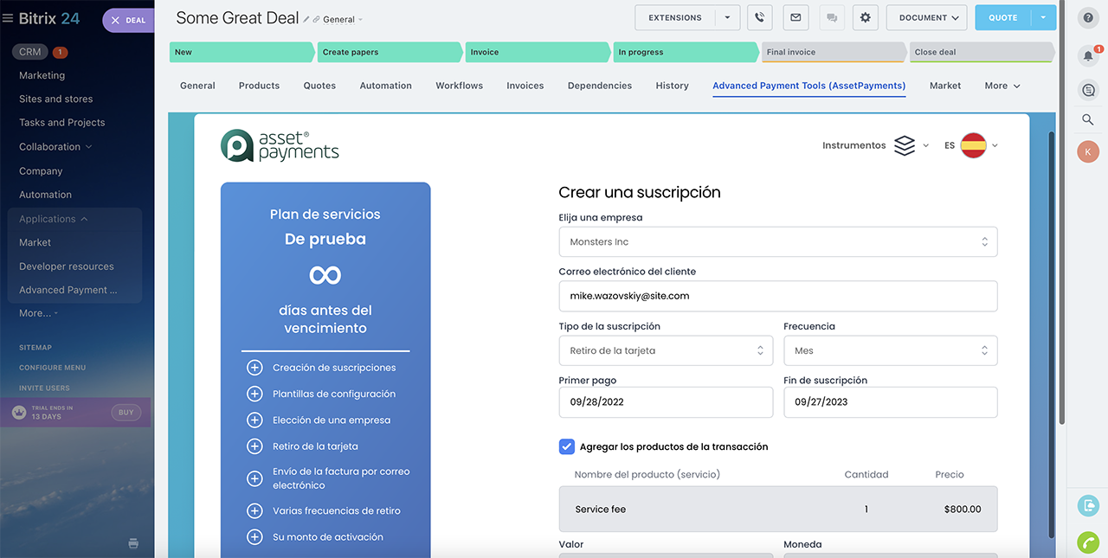The width and height of the screenshot is (1108, 558).
Task: Open Tipo de la suscripción dropdown
Action: point(665,350)
